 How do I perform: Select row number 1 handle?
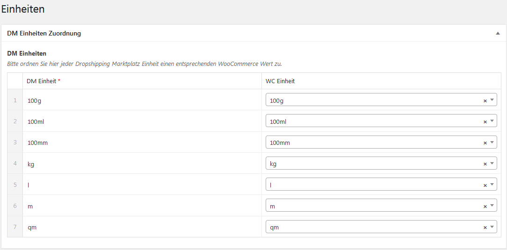click(15, 100)
